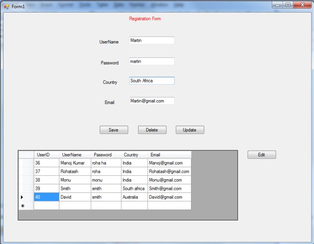Select the India cell in Monu row
The height and width of the screenshot is (244, 314).
pos(134,180)
